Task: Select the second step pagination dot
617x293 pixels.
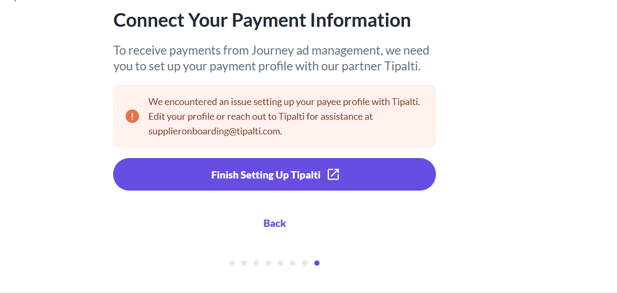Action: (244, 263)
